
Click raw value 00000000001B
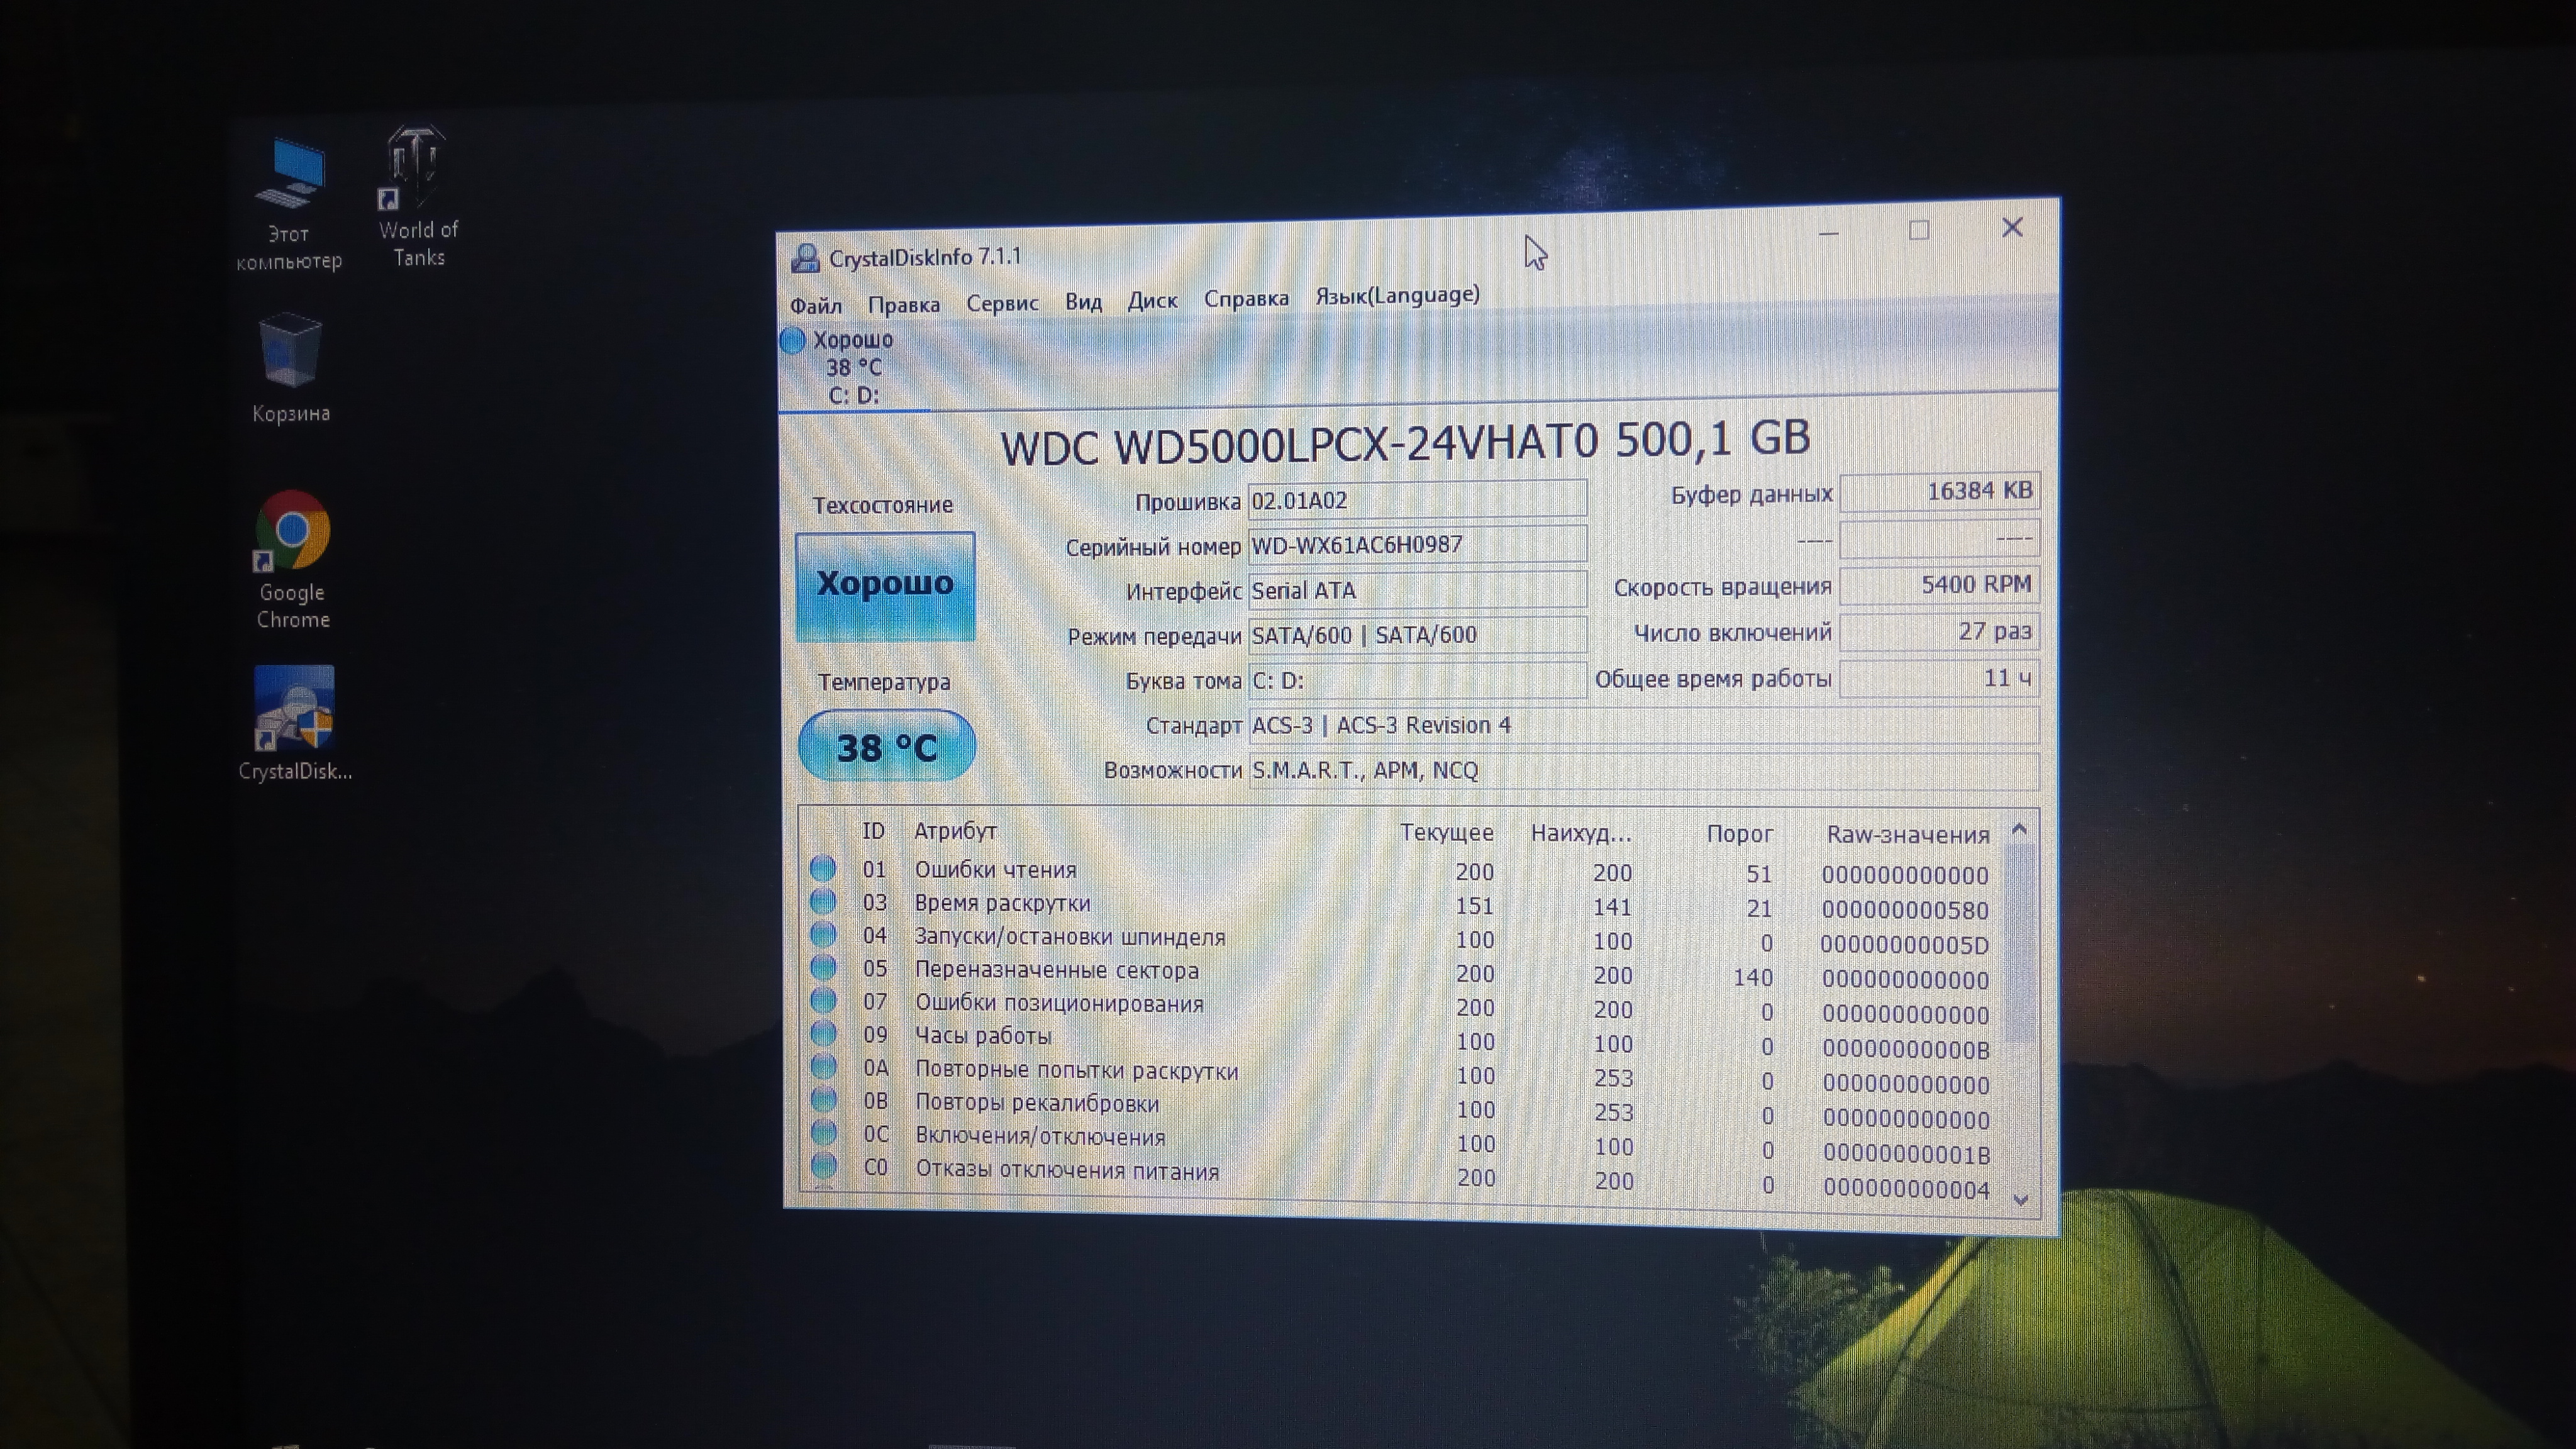[x=1906, y=1154]
